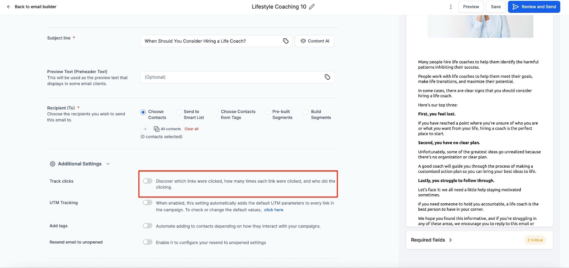This screenshot has height=268, width=569.
Task: Click the Additional Settings gear icon
Action: (x=53, y=164)
